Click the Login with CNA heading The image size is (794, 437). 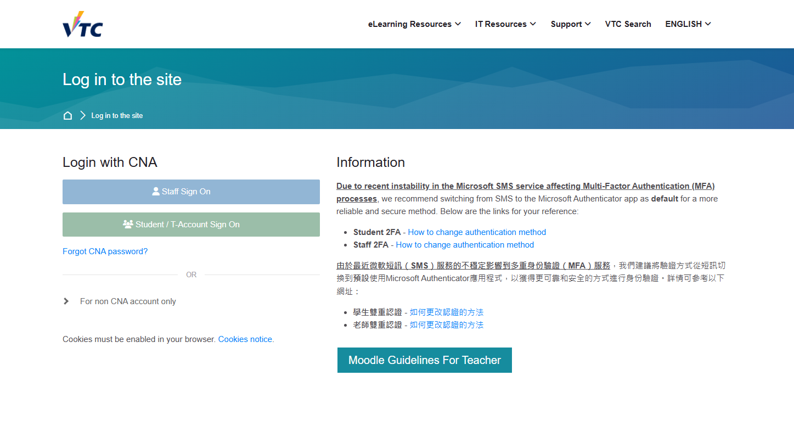click(x=110, y=163)
